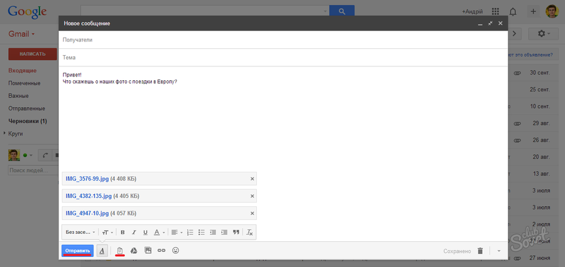Insert a quote block
Screen dimensions: 565x267
coord(236,232)
